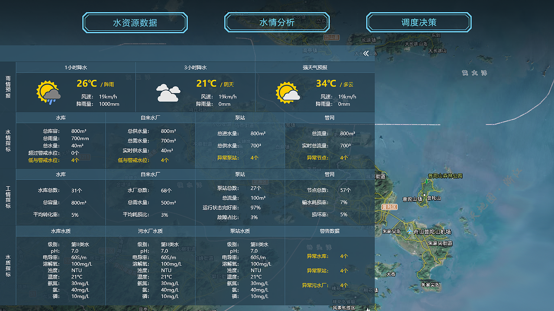
Task: Click the 普陀山镇 map label
Action: [x=412, y=200]
